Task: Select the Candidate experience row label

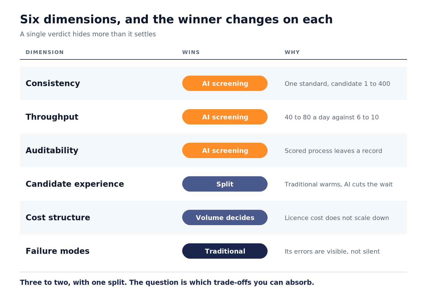Action: coord(75,184)
